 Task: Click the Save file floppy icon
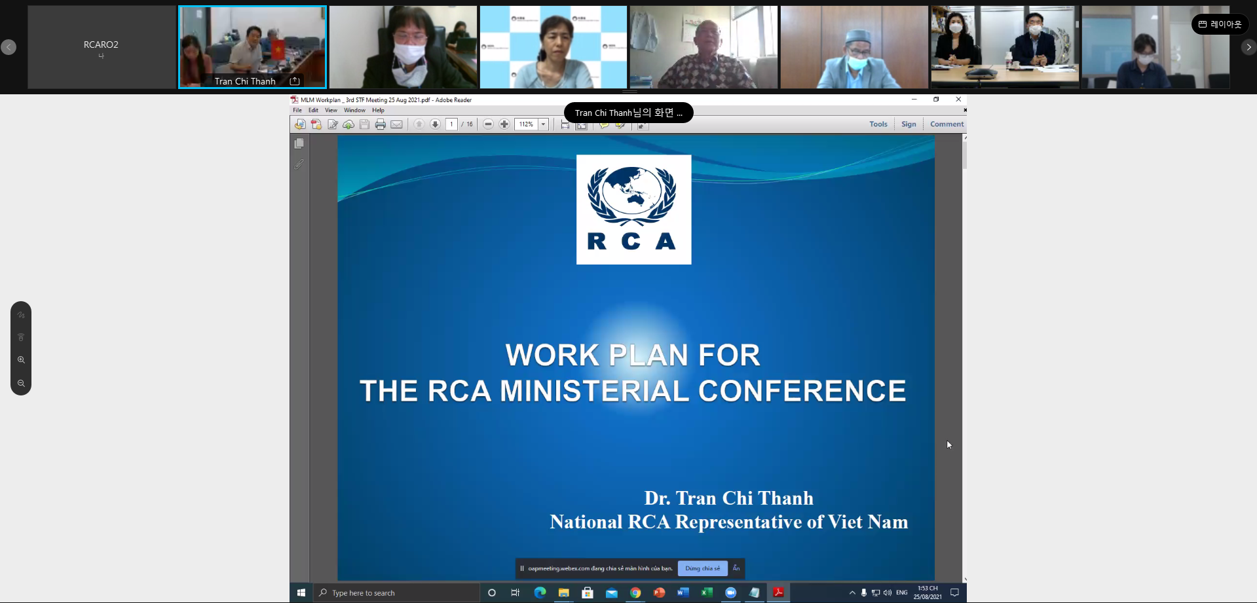coord(364,124)
